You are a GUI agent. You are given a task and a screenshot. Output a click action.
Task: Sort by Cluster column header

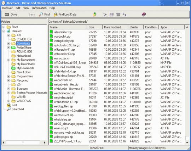(x=136, y=27)
